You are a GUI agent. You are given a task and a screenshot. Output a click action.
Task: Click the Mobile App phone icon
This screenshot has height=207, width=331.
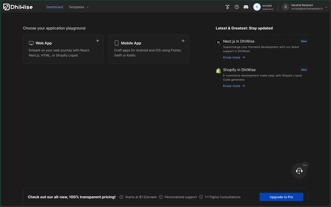coord(116,43)
